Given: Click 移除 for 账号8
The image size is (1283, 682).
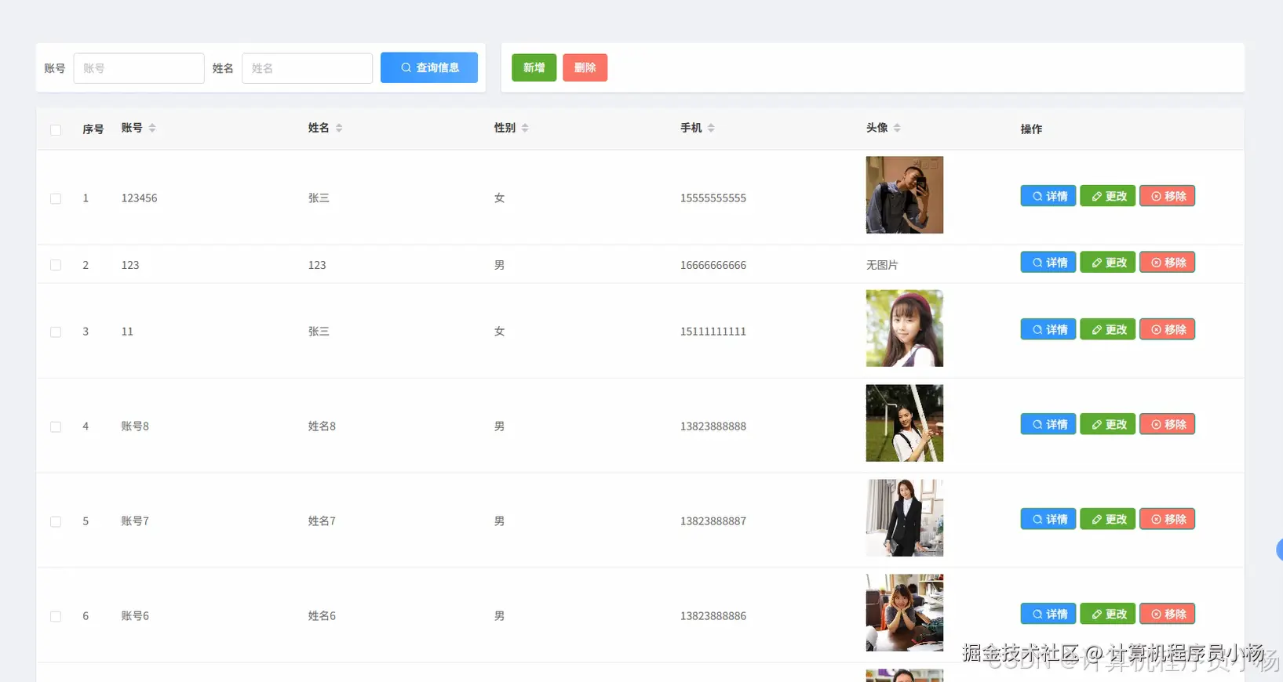Looking at the screenshot, I should (x=1168, y=424).
